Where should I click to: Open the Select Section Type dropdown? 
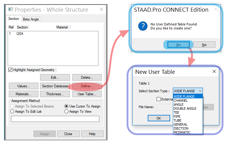188,91
